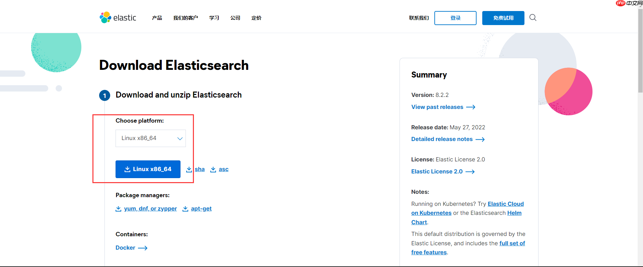Click arrow beside View past releases
This screenshot has width=643, height=267.
click(x=471, y=107)
